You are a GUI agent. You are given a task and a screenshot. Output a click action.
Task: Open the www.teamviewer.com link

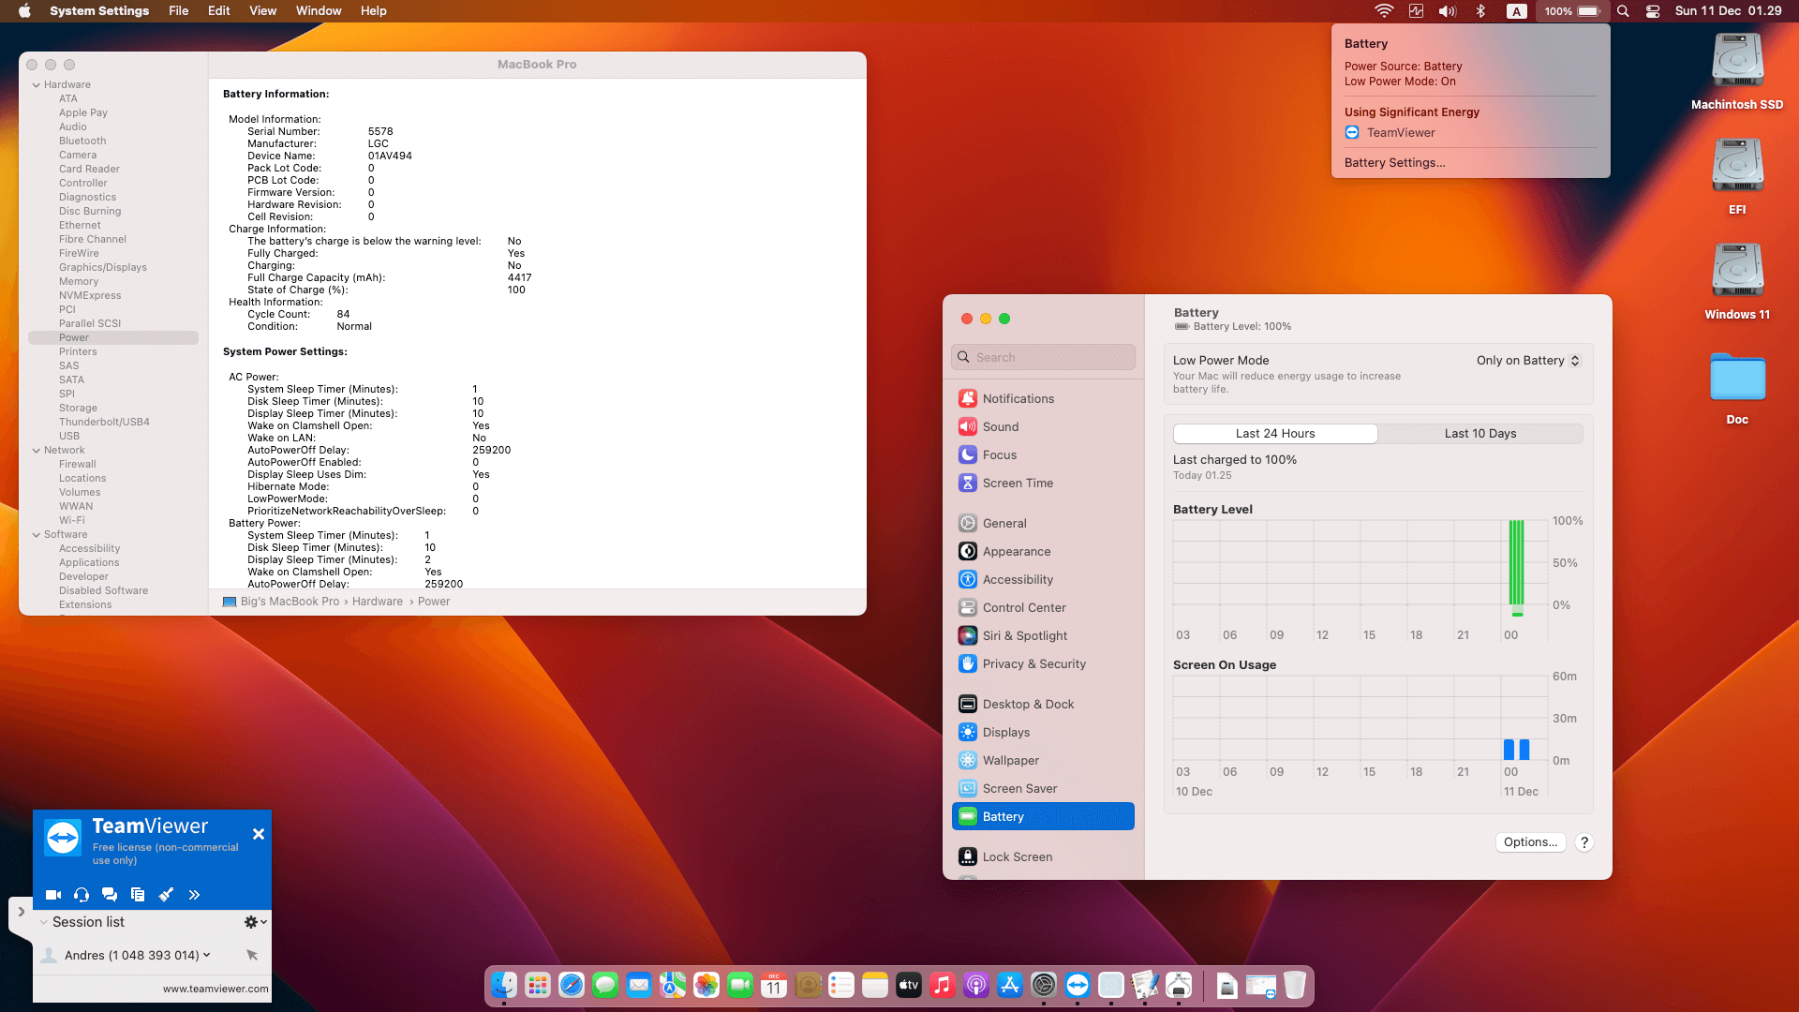point(216,989)
